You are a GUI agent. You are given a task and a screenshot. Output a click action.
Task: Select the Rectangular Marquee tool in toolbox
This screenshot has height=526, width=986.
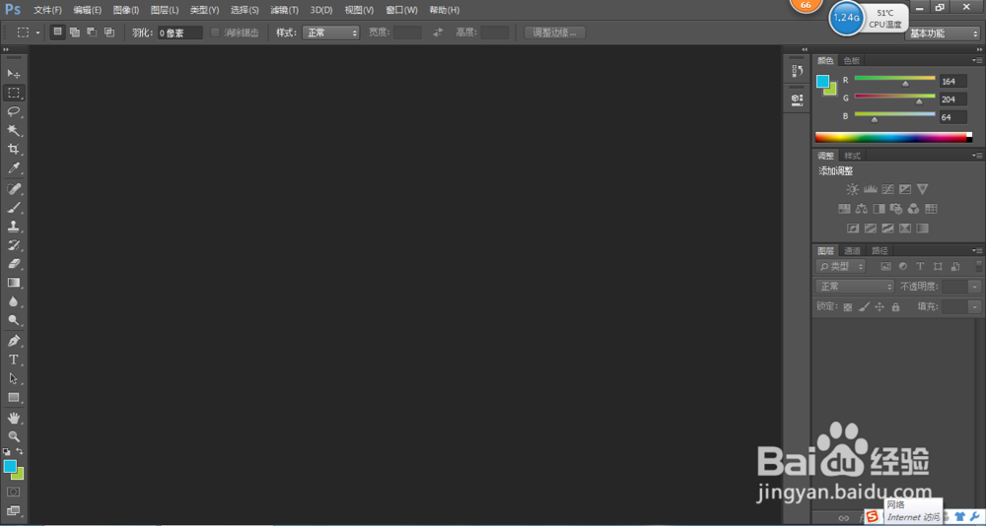click(x=14, y=93)
